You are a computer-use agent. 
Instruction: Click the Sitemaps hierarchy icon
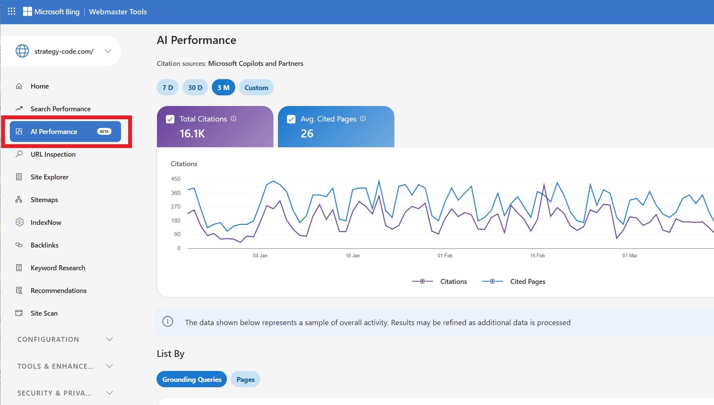(19, 199)
